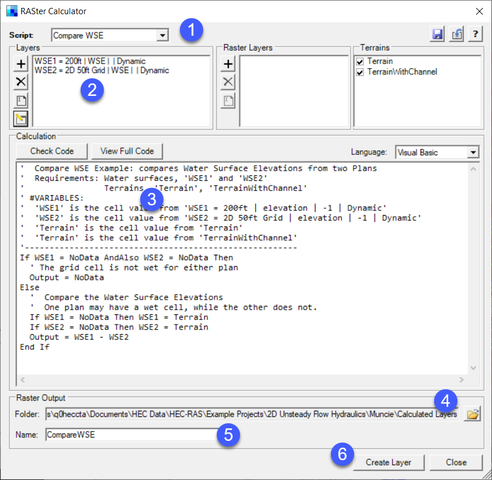Click the code line 'Output = WSE1 - WSE2'
The height and width of the screenshot is (480, 492).
click(x=79, y=337)
